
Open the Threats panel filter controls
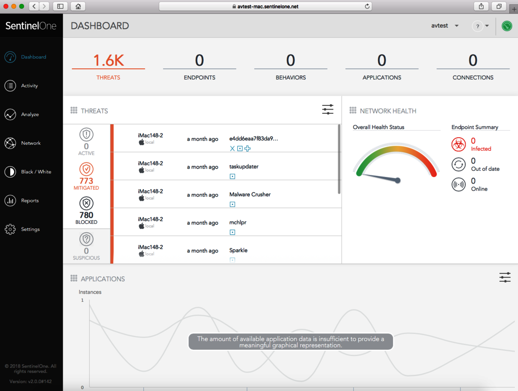point(327,109)
